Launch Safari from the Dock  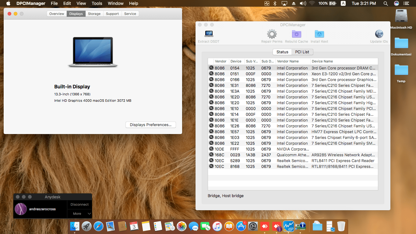click(98, 226)
